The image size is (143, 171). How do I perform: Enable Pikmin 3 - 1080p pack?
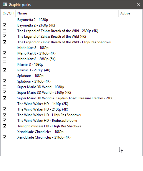pyautogui.click(x=4, y=64)
